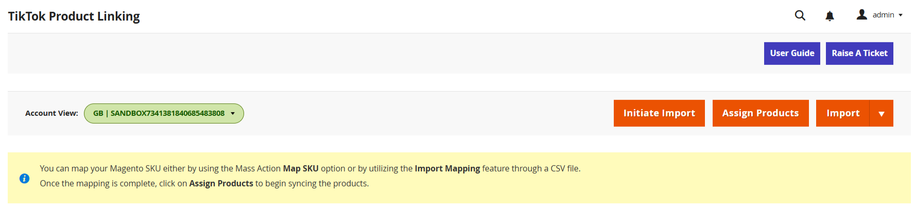Open the notifications bell

coord(830,16)
